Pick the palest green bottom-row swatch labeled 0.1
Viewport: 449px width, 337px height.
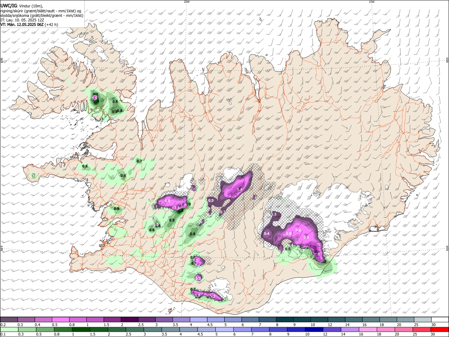pyautogui.click(x=9, y=329)
